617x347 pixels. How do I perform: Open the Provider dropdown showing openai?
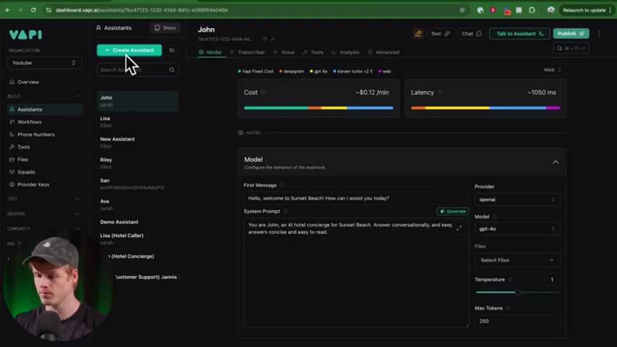[517, 199]
